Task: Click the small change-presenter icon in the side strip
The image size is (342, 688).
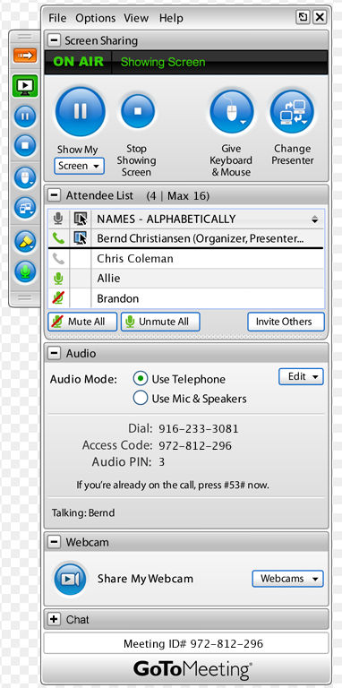Action: 25,208
